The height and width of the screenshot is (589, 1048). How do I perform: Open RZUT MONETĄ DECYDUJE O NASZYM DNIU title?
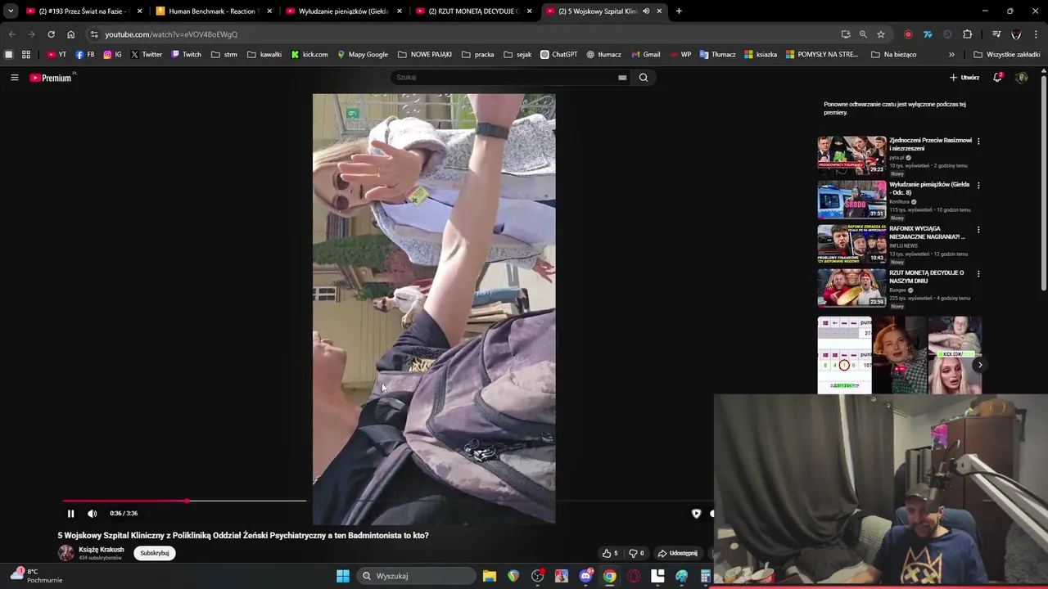(927, 277)
